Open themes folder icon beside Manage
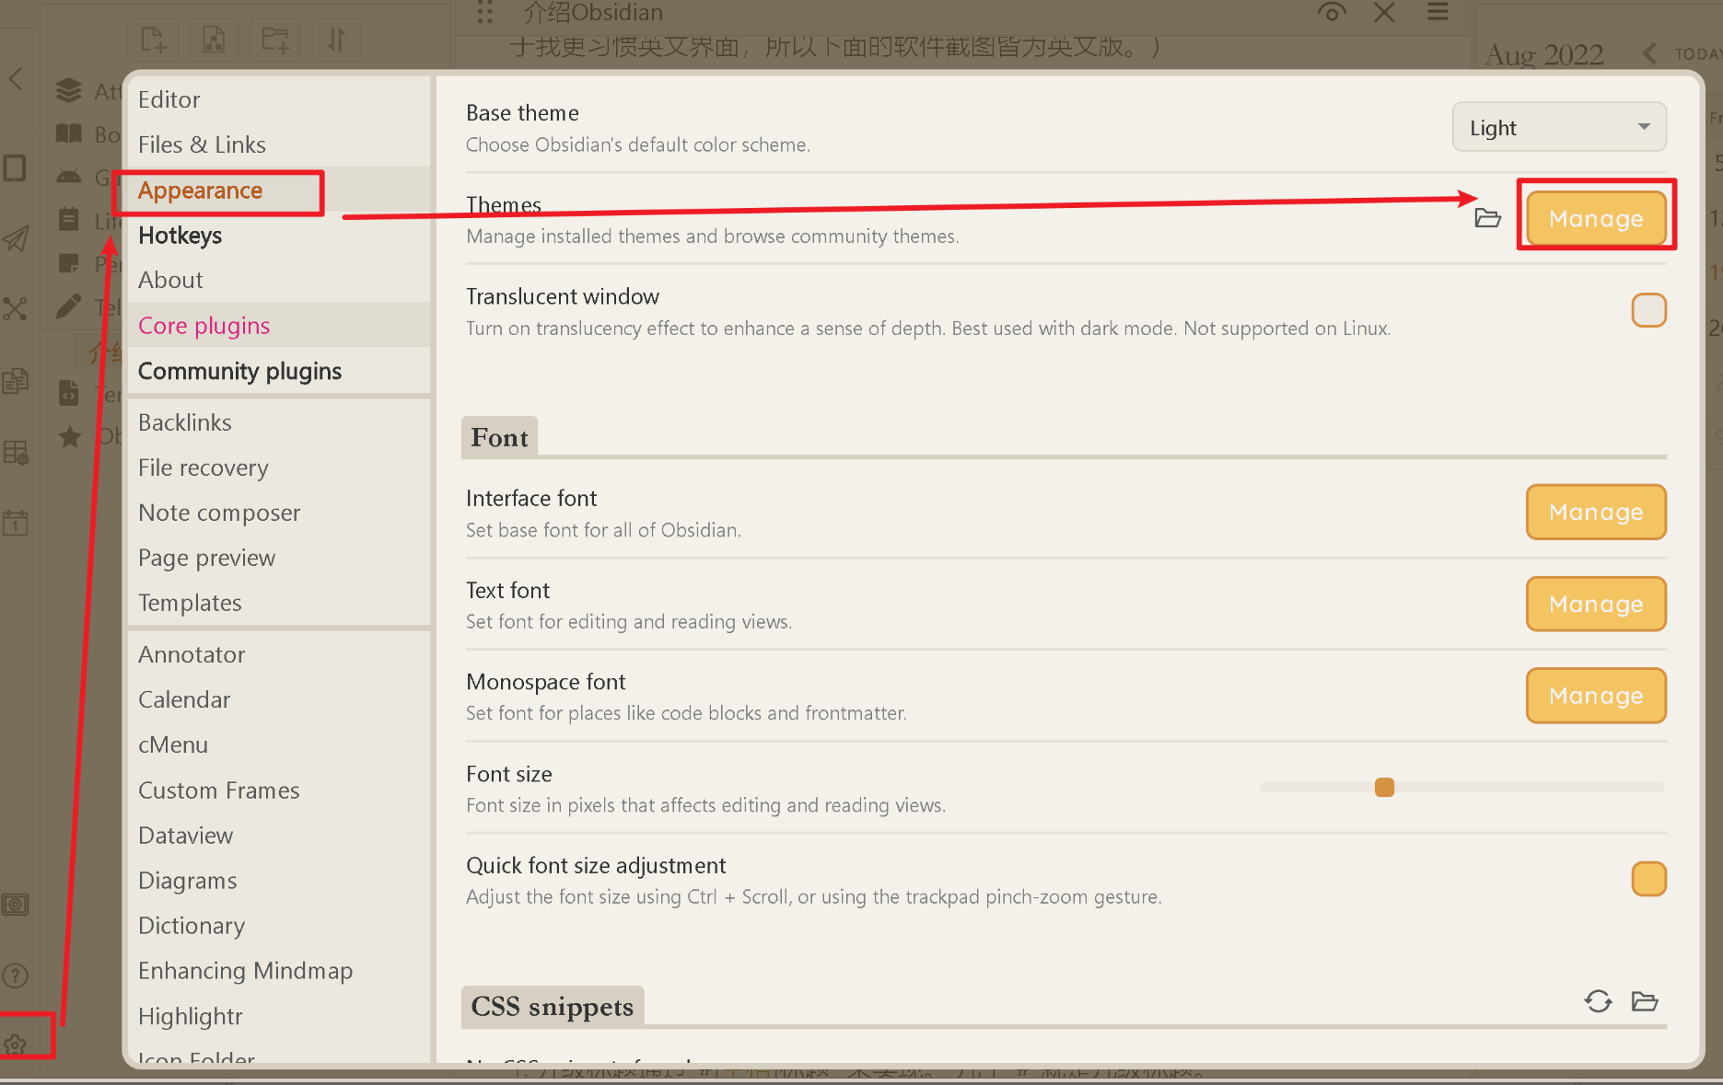 1487,218
